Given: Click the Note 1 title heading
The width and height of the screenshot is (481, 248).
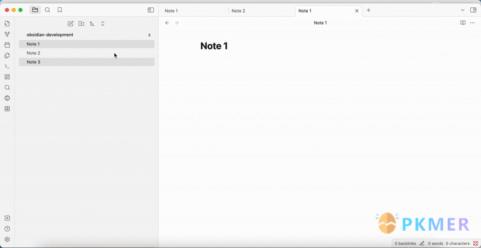Looking at the screenshot, I should [214, 46].
